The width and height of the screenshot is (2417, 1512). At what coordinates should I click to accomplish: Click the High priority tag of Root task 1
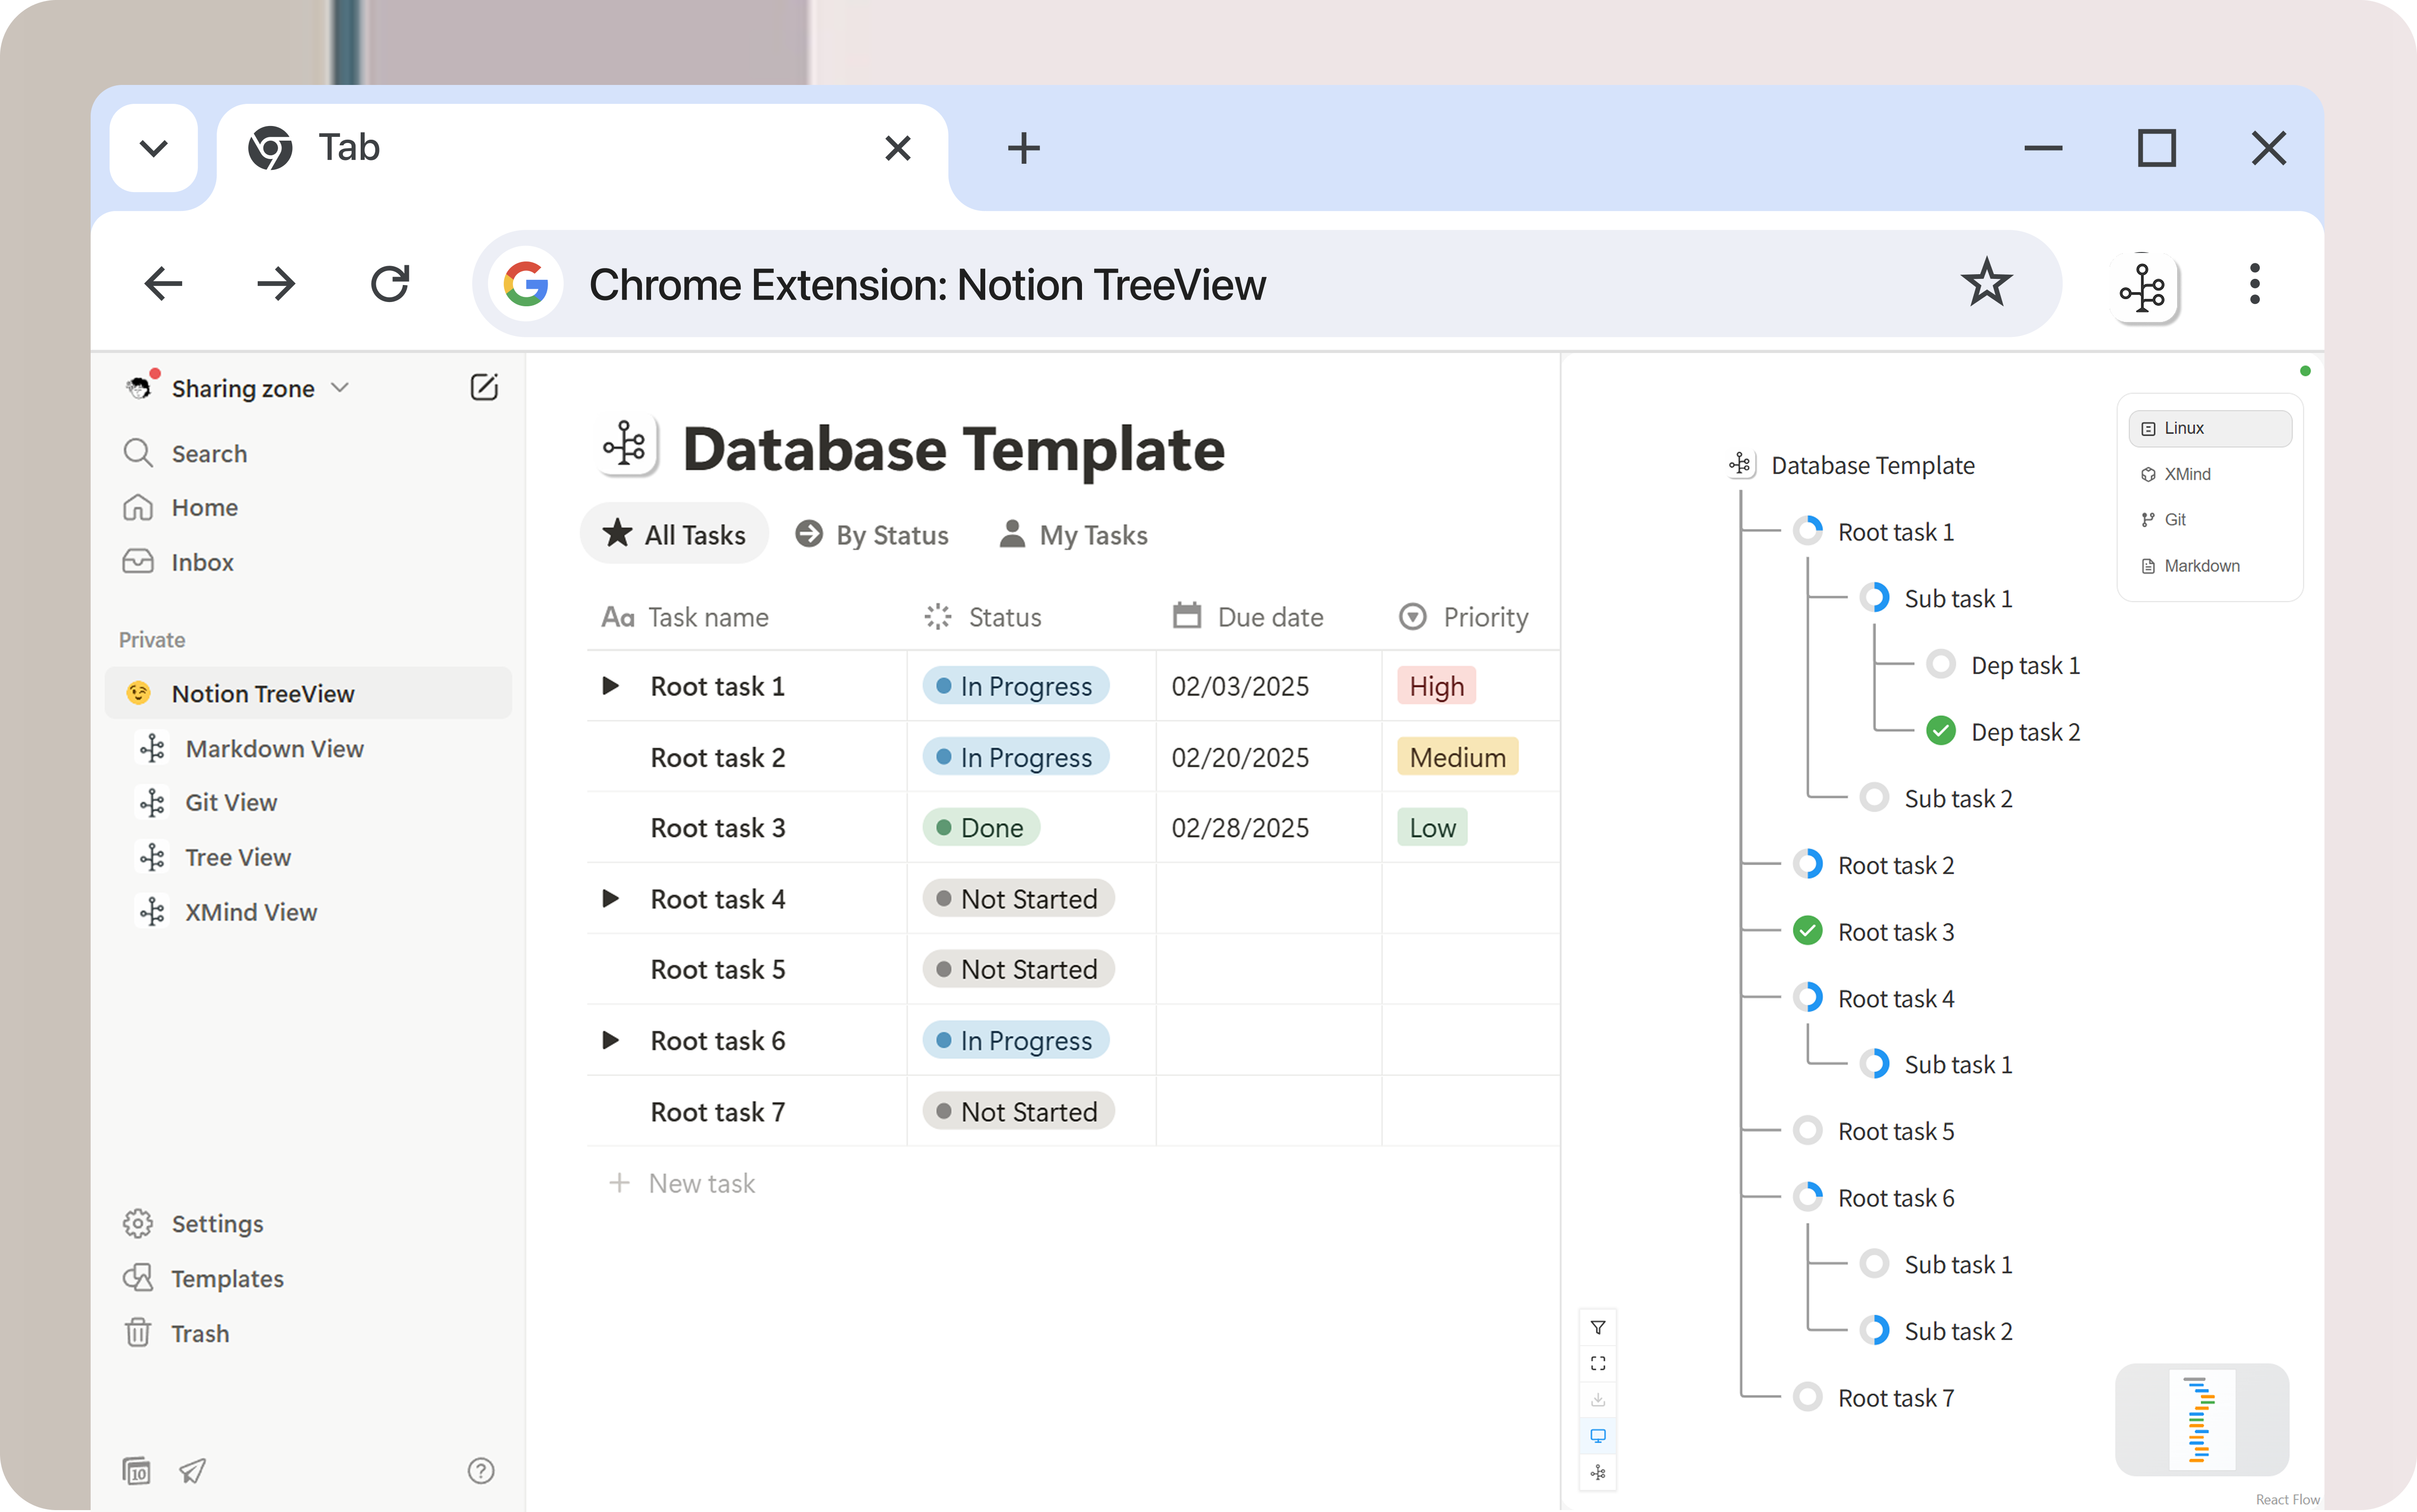coord(1436,686)
